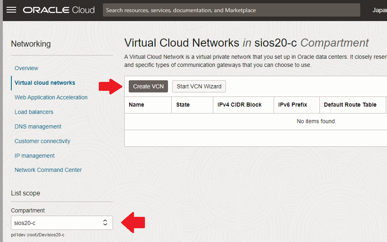Open the Networking Overview page
This screenshot has height=242, width=387.
pos(26,68)
